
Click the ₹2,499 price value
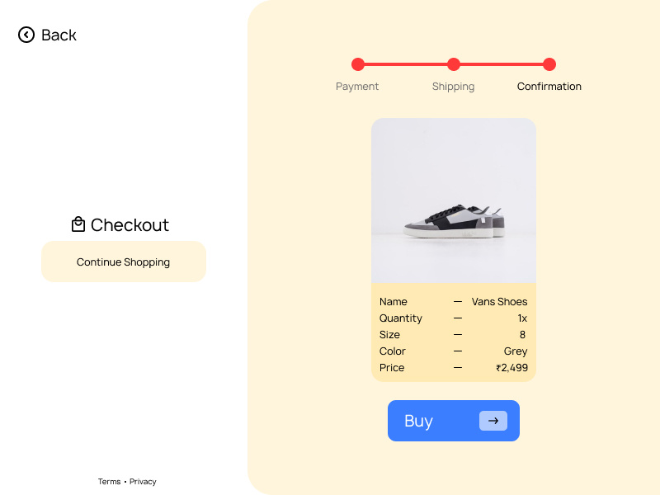[x=511, y=367]
